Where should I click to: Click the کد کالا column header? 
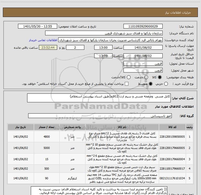pyautogui.click(x=172, y=127)
